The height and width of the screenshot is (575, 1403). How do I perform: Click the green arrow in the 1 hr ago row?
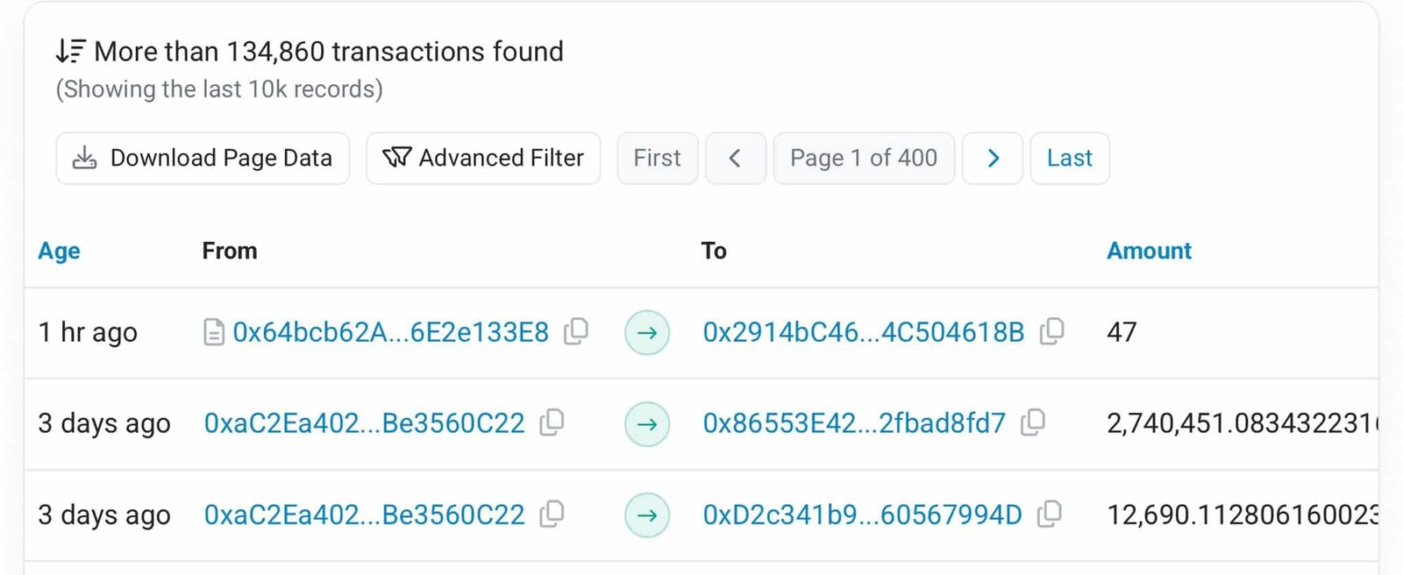[647, 333]
